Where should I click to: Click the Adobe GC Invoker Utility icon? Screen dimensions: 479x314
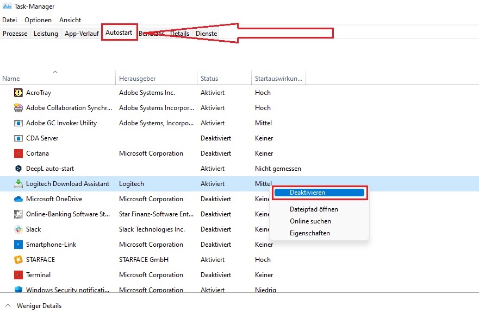tap(18, 123)
